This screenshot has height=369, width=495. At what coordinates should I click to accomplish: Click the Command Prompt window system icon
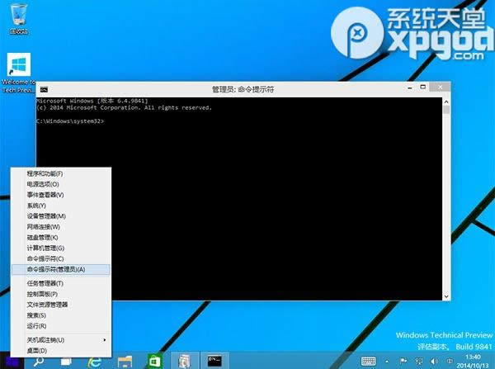tap(43, 88)
